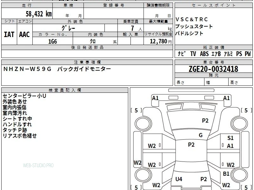Select the air conditioner code AAC
The height and width of the screenshot is (190, 254).
24,35
